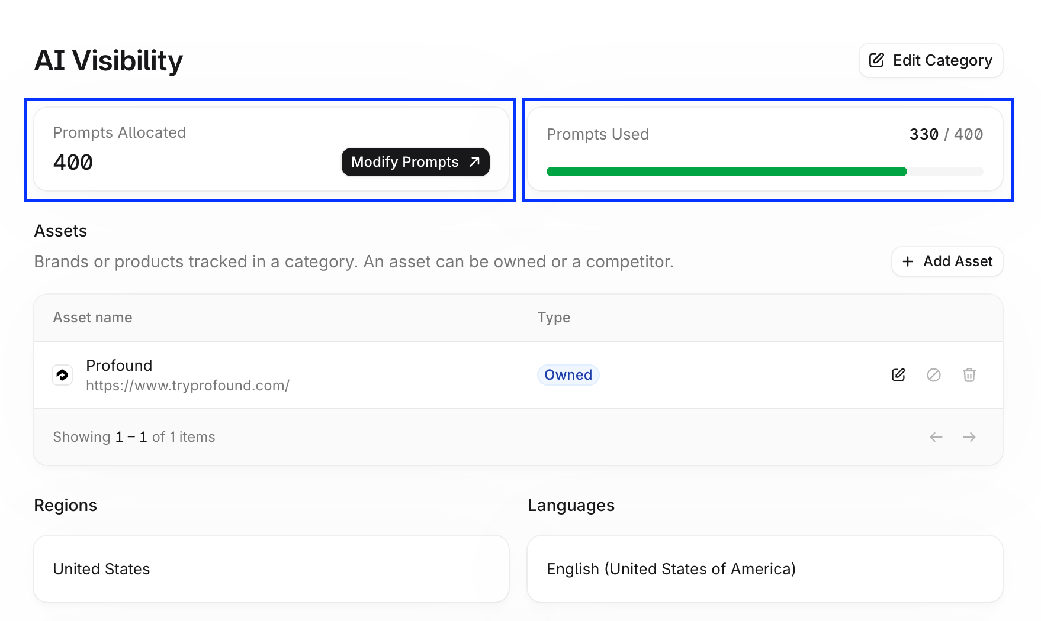Viewport: 1041px width, 621px height.
Task: Select the United States region box
Action: [271, 569]
